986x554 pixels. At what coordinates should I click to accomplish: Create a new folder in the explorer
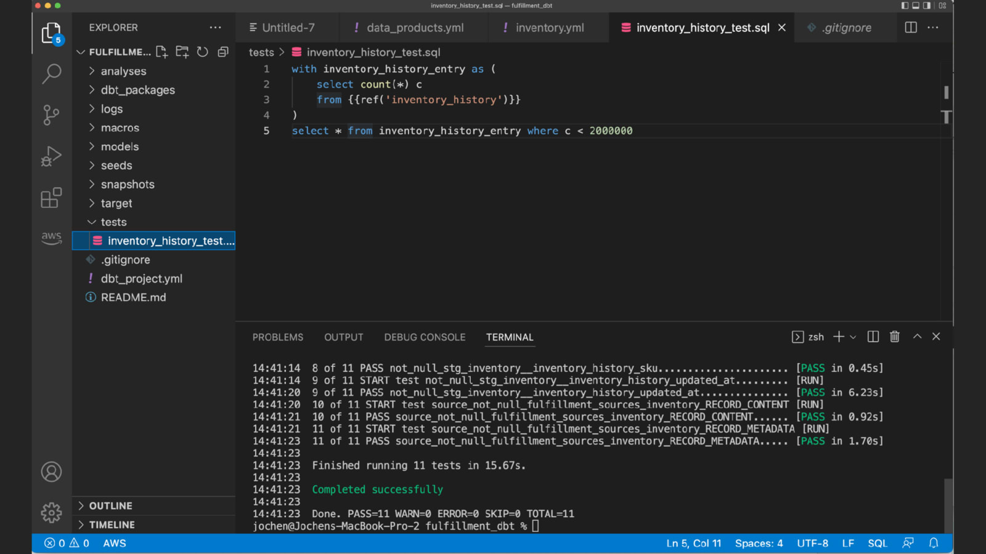(182, 52)
